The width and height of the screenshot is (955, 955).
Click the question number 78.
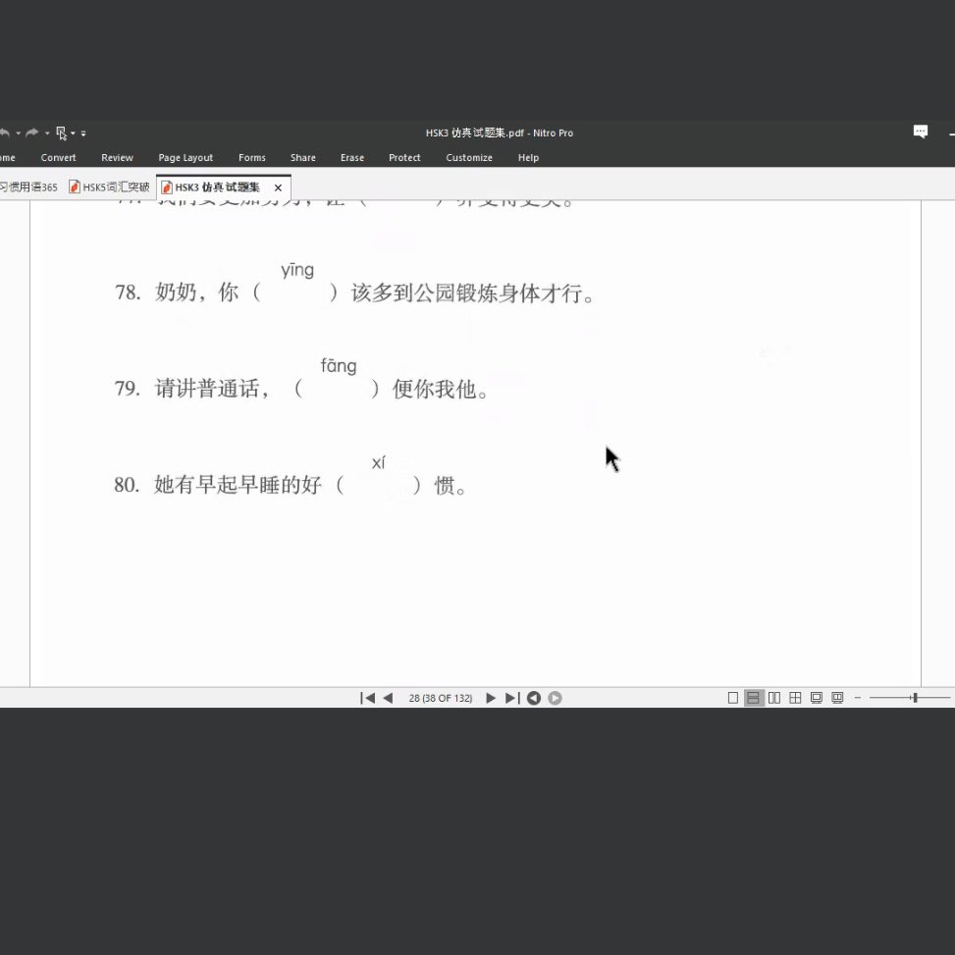click(x=128, y=292)
